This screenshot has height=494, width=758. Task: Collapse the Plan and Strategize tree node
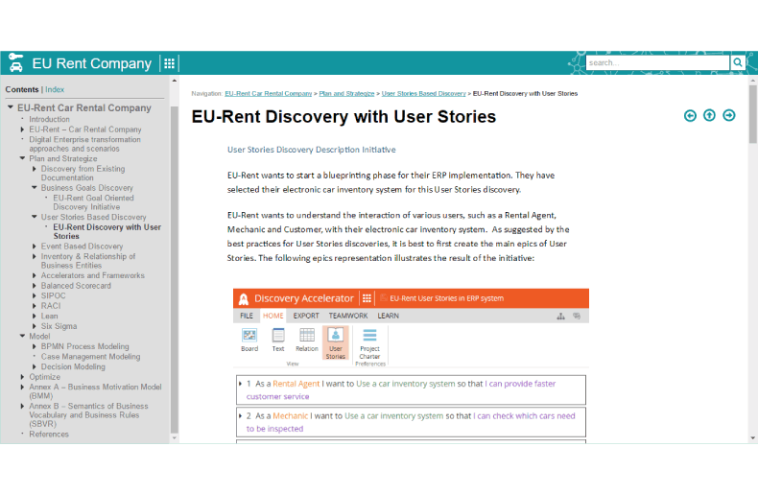coord(22,159)
